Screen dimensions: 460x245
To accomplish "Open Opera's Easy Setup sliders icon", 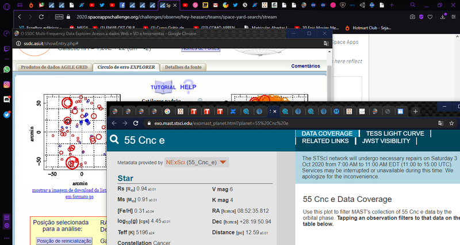I will click(454, 17).
